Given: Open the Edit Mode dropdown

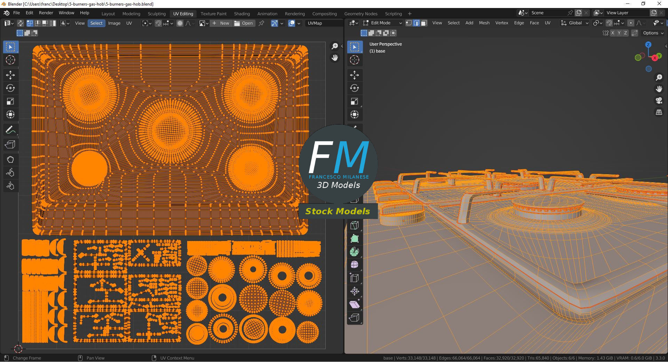Looking at the screenshot, I should tap(383, 23).
